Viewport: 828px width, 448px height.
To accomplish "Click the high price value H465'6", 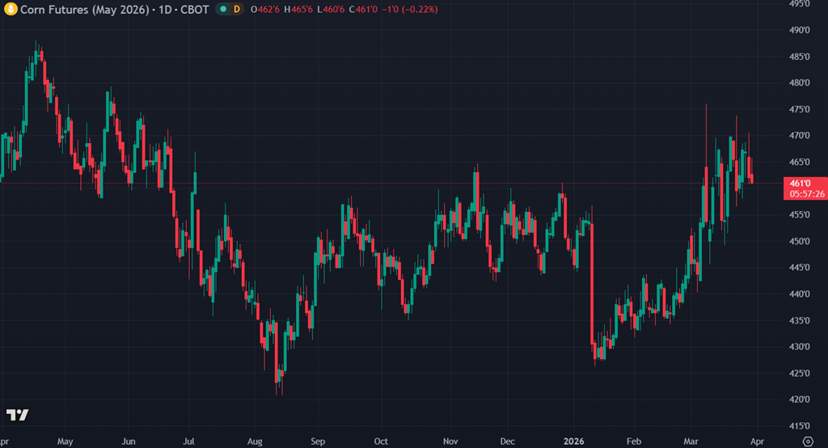I will coord(296,9).
